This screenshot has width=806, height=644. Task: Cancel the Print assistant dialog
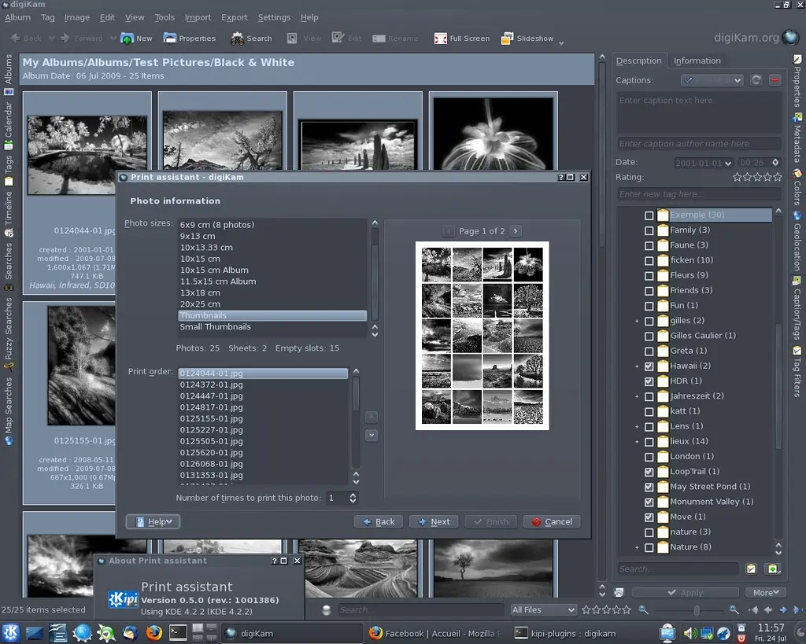(x=551, y=521)
